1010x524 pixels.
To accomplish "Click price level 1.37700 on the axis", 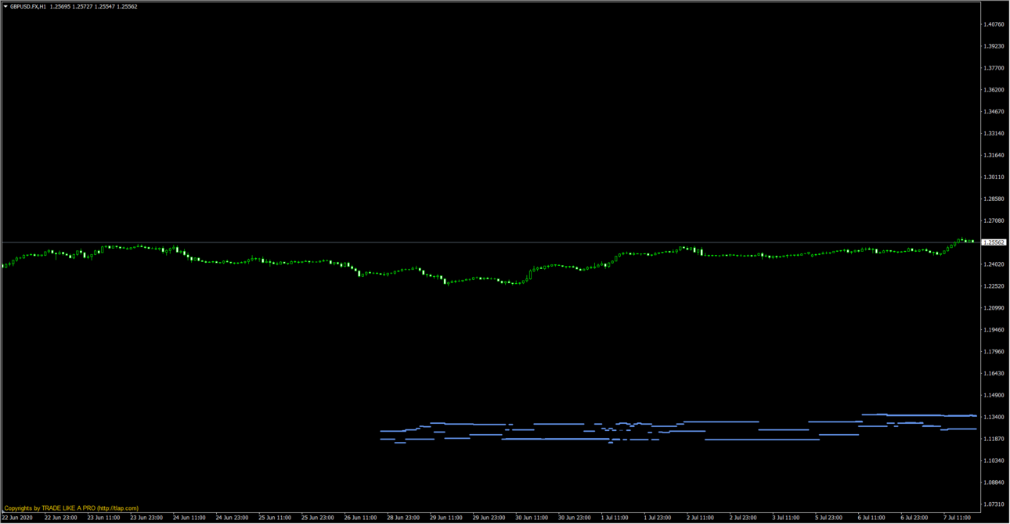I will click(x=994, y=68).
